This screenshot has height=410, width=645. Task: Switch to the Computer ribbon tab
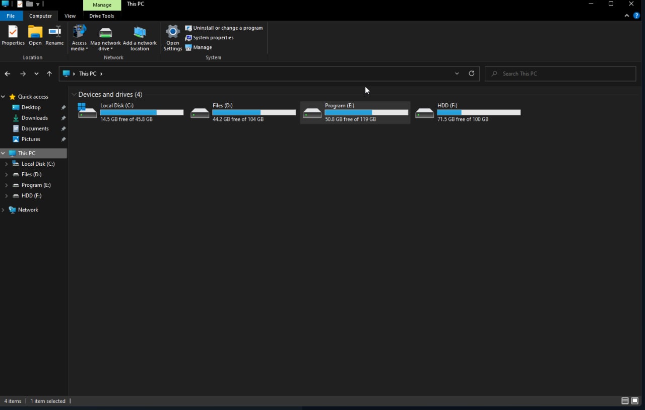click(40, 16)
